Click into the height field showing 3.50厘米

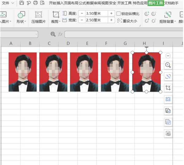[x=96, y=14]
